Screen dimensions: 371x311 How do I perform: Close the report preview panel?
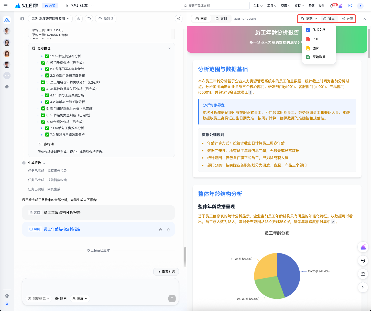click(x=365, y=19)
